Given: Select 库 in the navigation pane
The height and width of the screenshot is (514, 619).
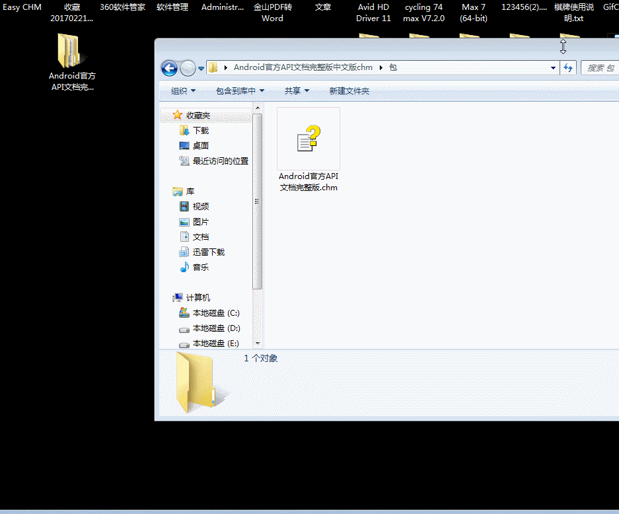Looking at the screenshot, I should click(190, 192).
